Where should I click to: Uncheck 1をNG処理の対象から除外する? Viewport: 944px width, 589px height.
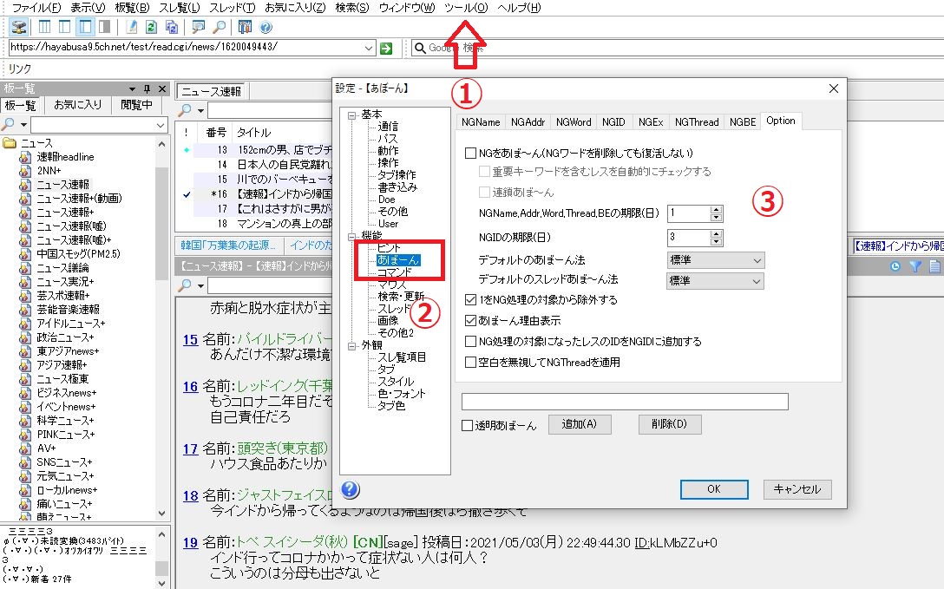pyautogui.click(x=471, y=299)
